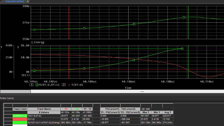224x126 pixels.
Task: Click the Trace Color column header
Action: point(20,109)
